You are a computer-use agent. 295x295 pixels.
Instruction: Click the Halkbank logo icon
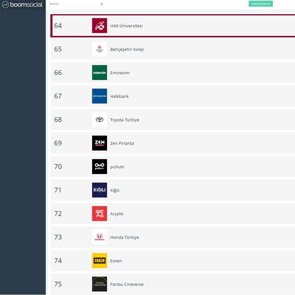pyautogui.click(x=99, y=96)
